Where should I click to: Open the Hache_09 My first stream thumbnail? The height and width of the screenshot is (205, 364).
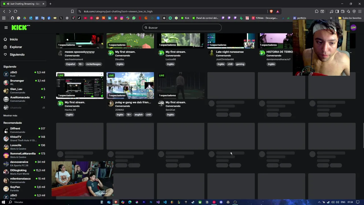point(80,85)
